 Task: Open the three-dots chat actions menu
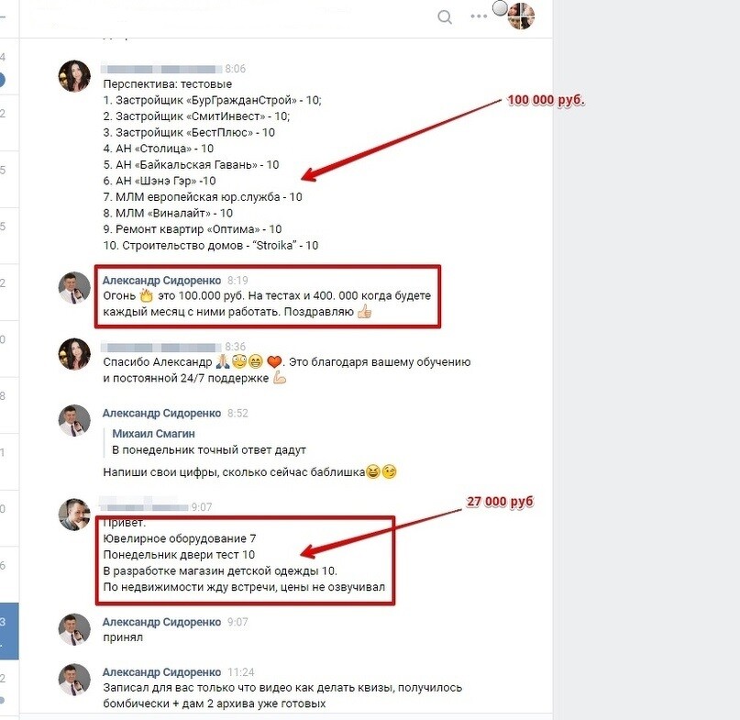click(479, 17)
